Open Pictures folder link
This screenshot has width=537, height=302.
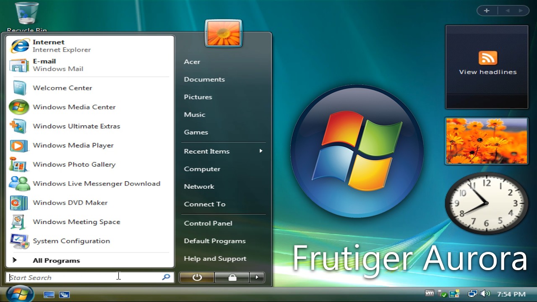pyautogui.click(x=223, y=97)
